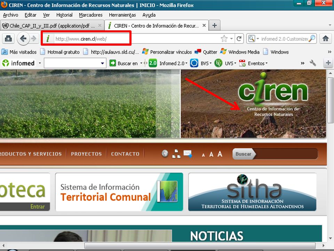Click the Firefox back arrow button
The image size is (334, 251).
point(23,39)
